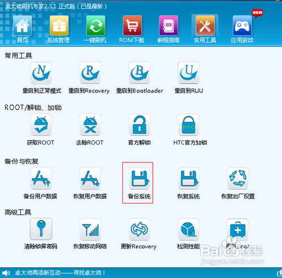
Task: Click the 恢复出厂设置 label
Action: [x=238, y=196]
